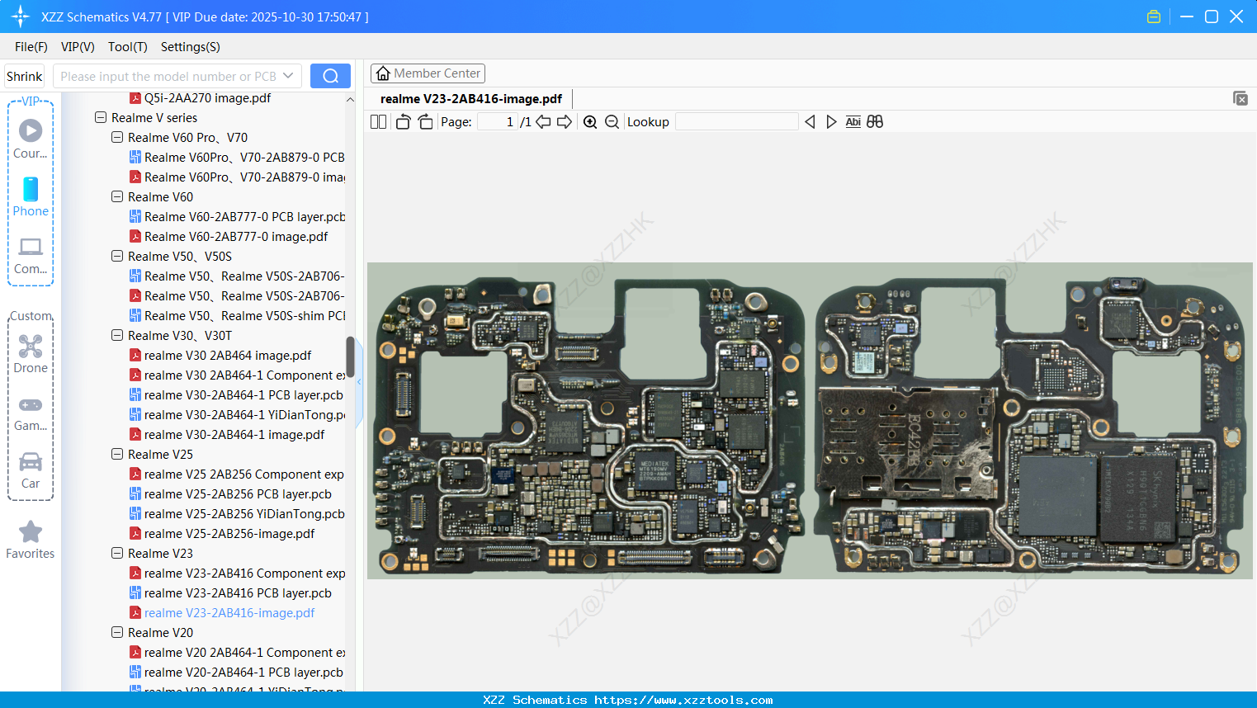Rotate the page clockwise
1257x708 pixels.
tap(425, 122)
